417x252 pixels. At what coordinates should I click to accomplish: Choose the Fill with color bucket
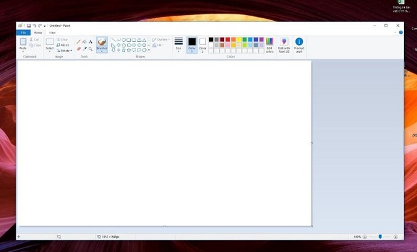tap(85, 42)
